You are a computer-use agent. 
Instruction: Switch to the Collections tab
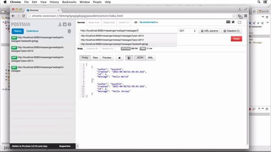(32, 31)
